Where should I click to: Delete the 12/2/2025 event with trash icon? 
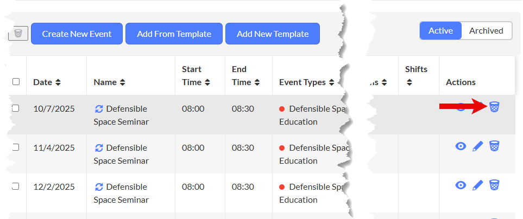(x=494, y=185)
